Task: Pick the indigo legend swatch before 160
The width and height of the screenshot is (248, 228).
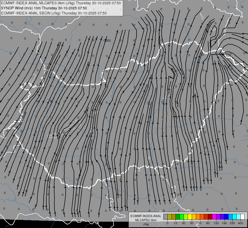Action: pyautogui.click(x=222, y=217)
